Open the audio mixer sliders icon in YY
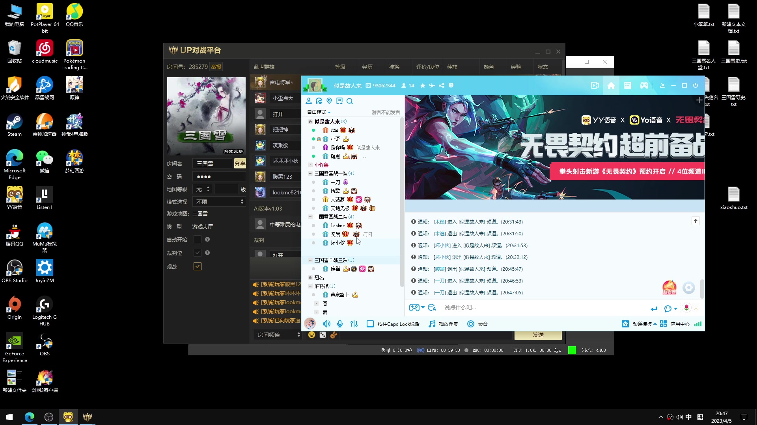757x425 pixels. (x=354, y=324)
